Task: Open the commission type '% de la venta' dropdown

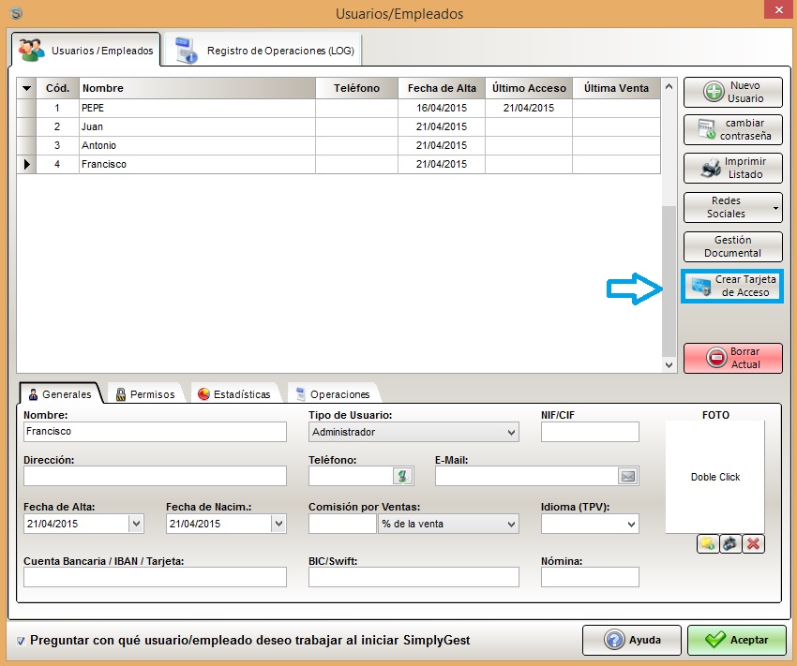Action: tap(448, 524)
